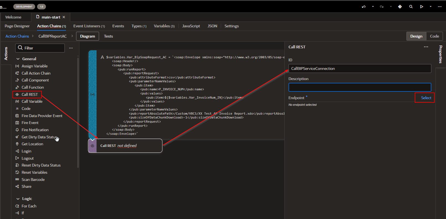This screenshot has height=219, width=446.
Task: Open the Redo history dropdown arrow
Action: [391, 7]
